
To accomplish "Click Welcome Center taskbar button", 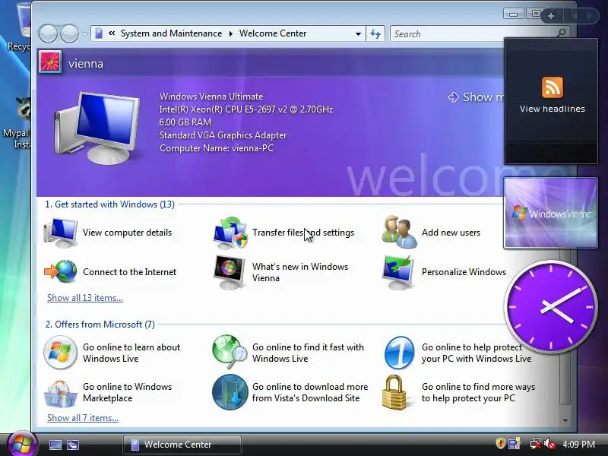I will point(182,445).
